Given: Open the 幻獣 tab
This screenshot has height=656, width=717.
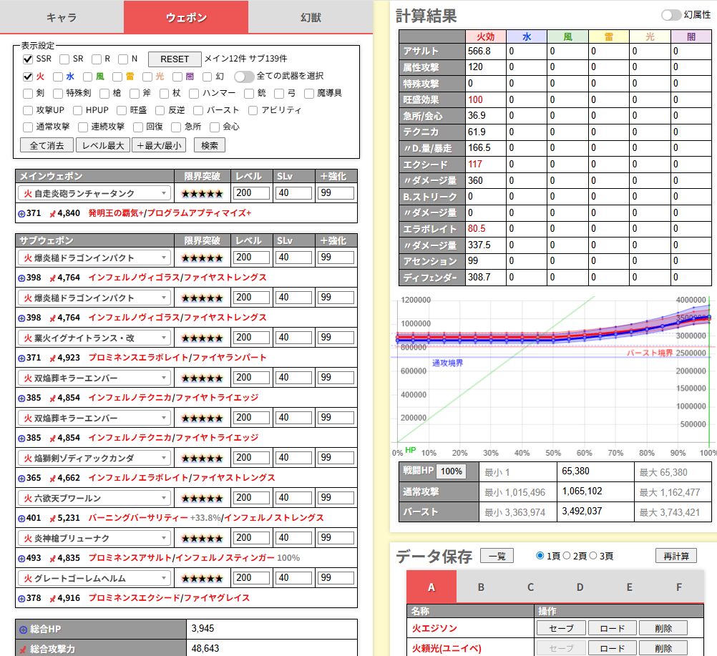Looking at the screenshot, I should 310,17.
